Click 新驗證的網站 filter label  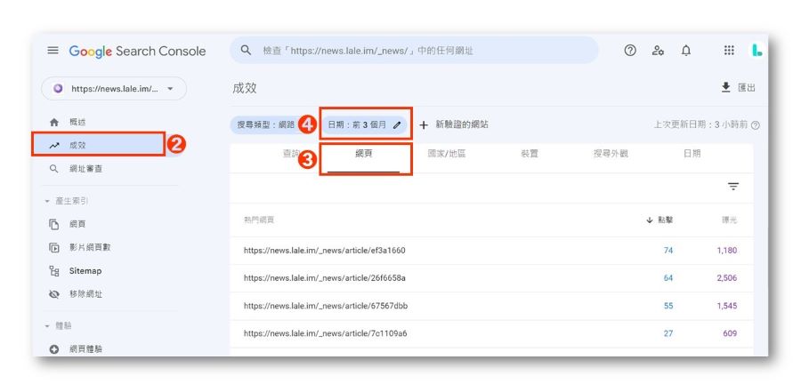pyautogui.click(x=462, y=124)
